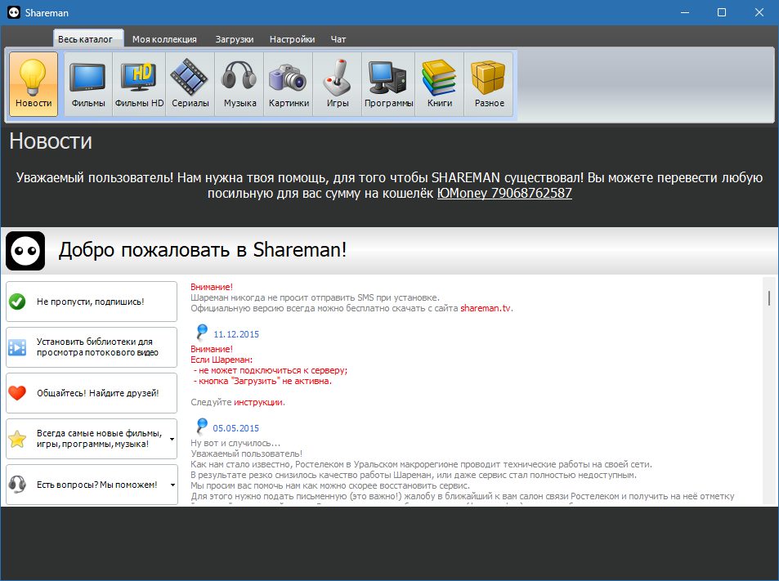Expand the Есть вопросы? Мы поможем! dropdown arrow
The image size is (779, 581).
(172, 485)
